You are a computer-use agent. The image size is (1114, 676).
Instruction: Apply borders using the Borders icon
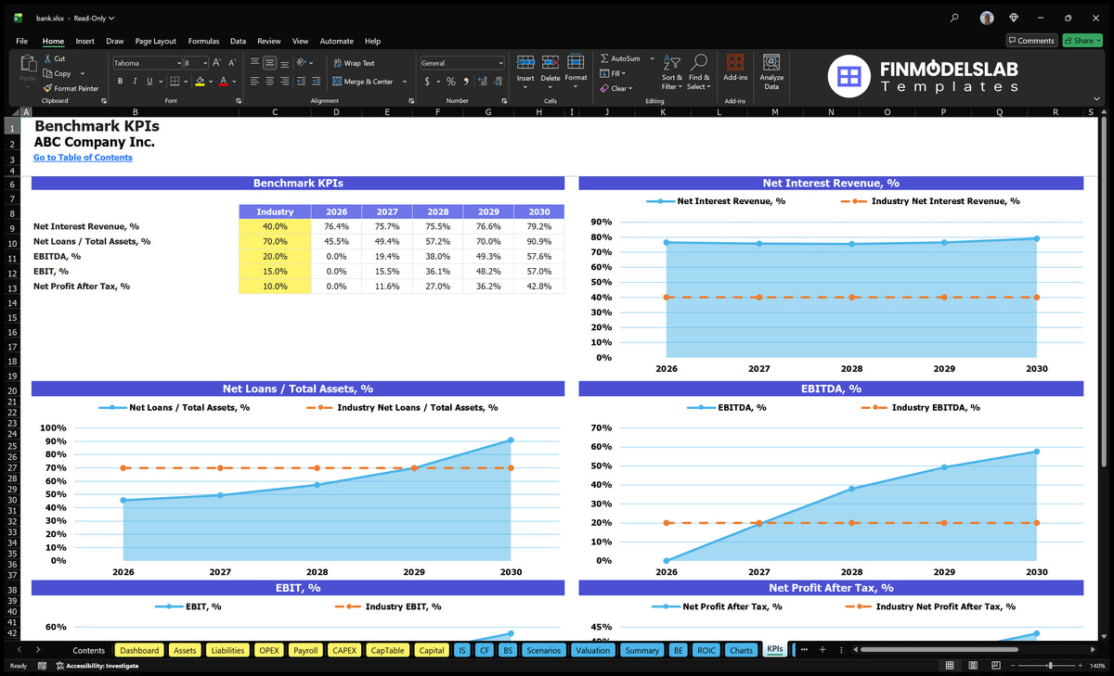(175, 82)
